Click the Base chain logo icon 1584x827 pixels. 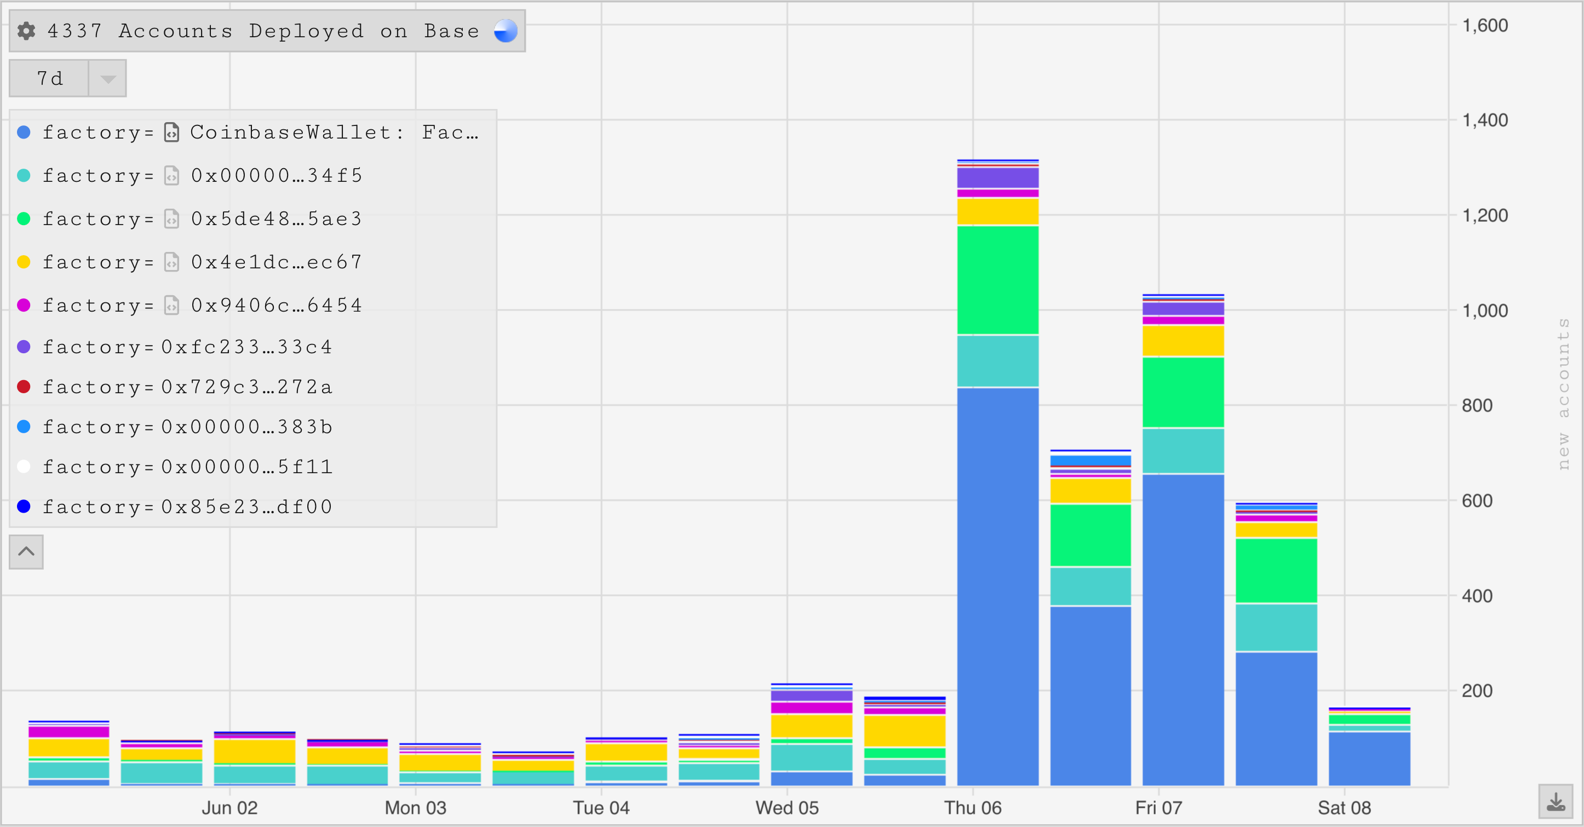[x=506, y=31]
